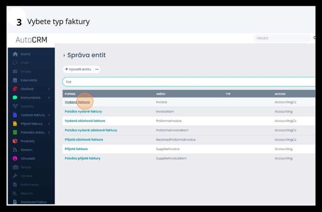Select the Emaily envelope icon
This screenshot has width=322, height=212.
15,72
